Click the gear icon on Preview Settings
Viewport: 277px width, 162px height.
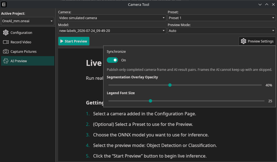tap(243, 41)
